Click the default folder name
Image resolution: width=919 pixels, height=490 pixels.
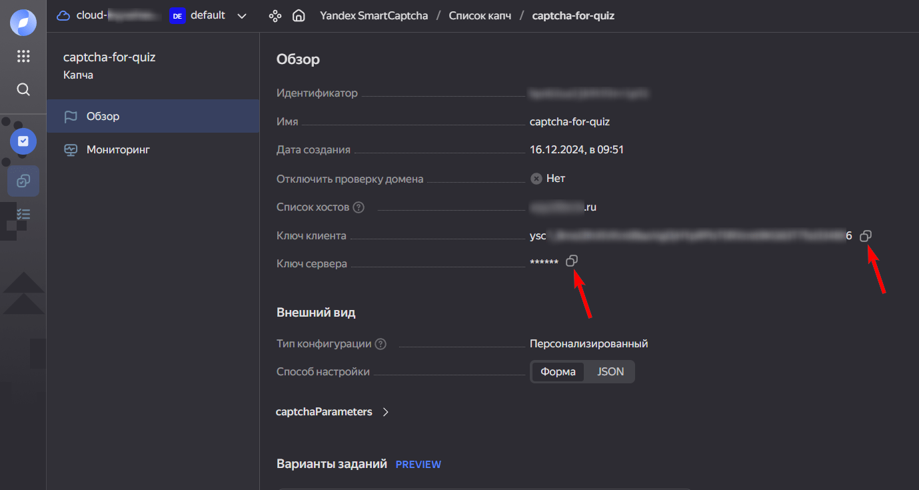208,15
